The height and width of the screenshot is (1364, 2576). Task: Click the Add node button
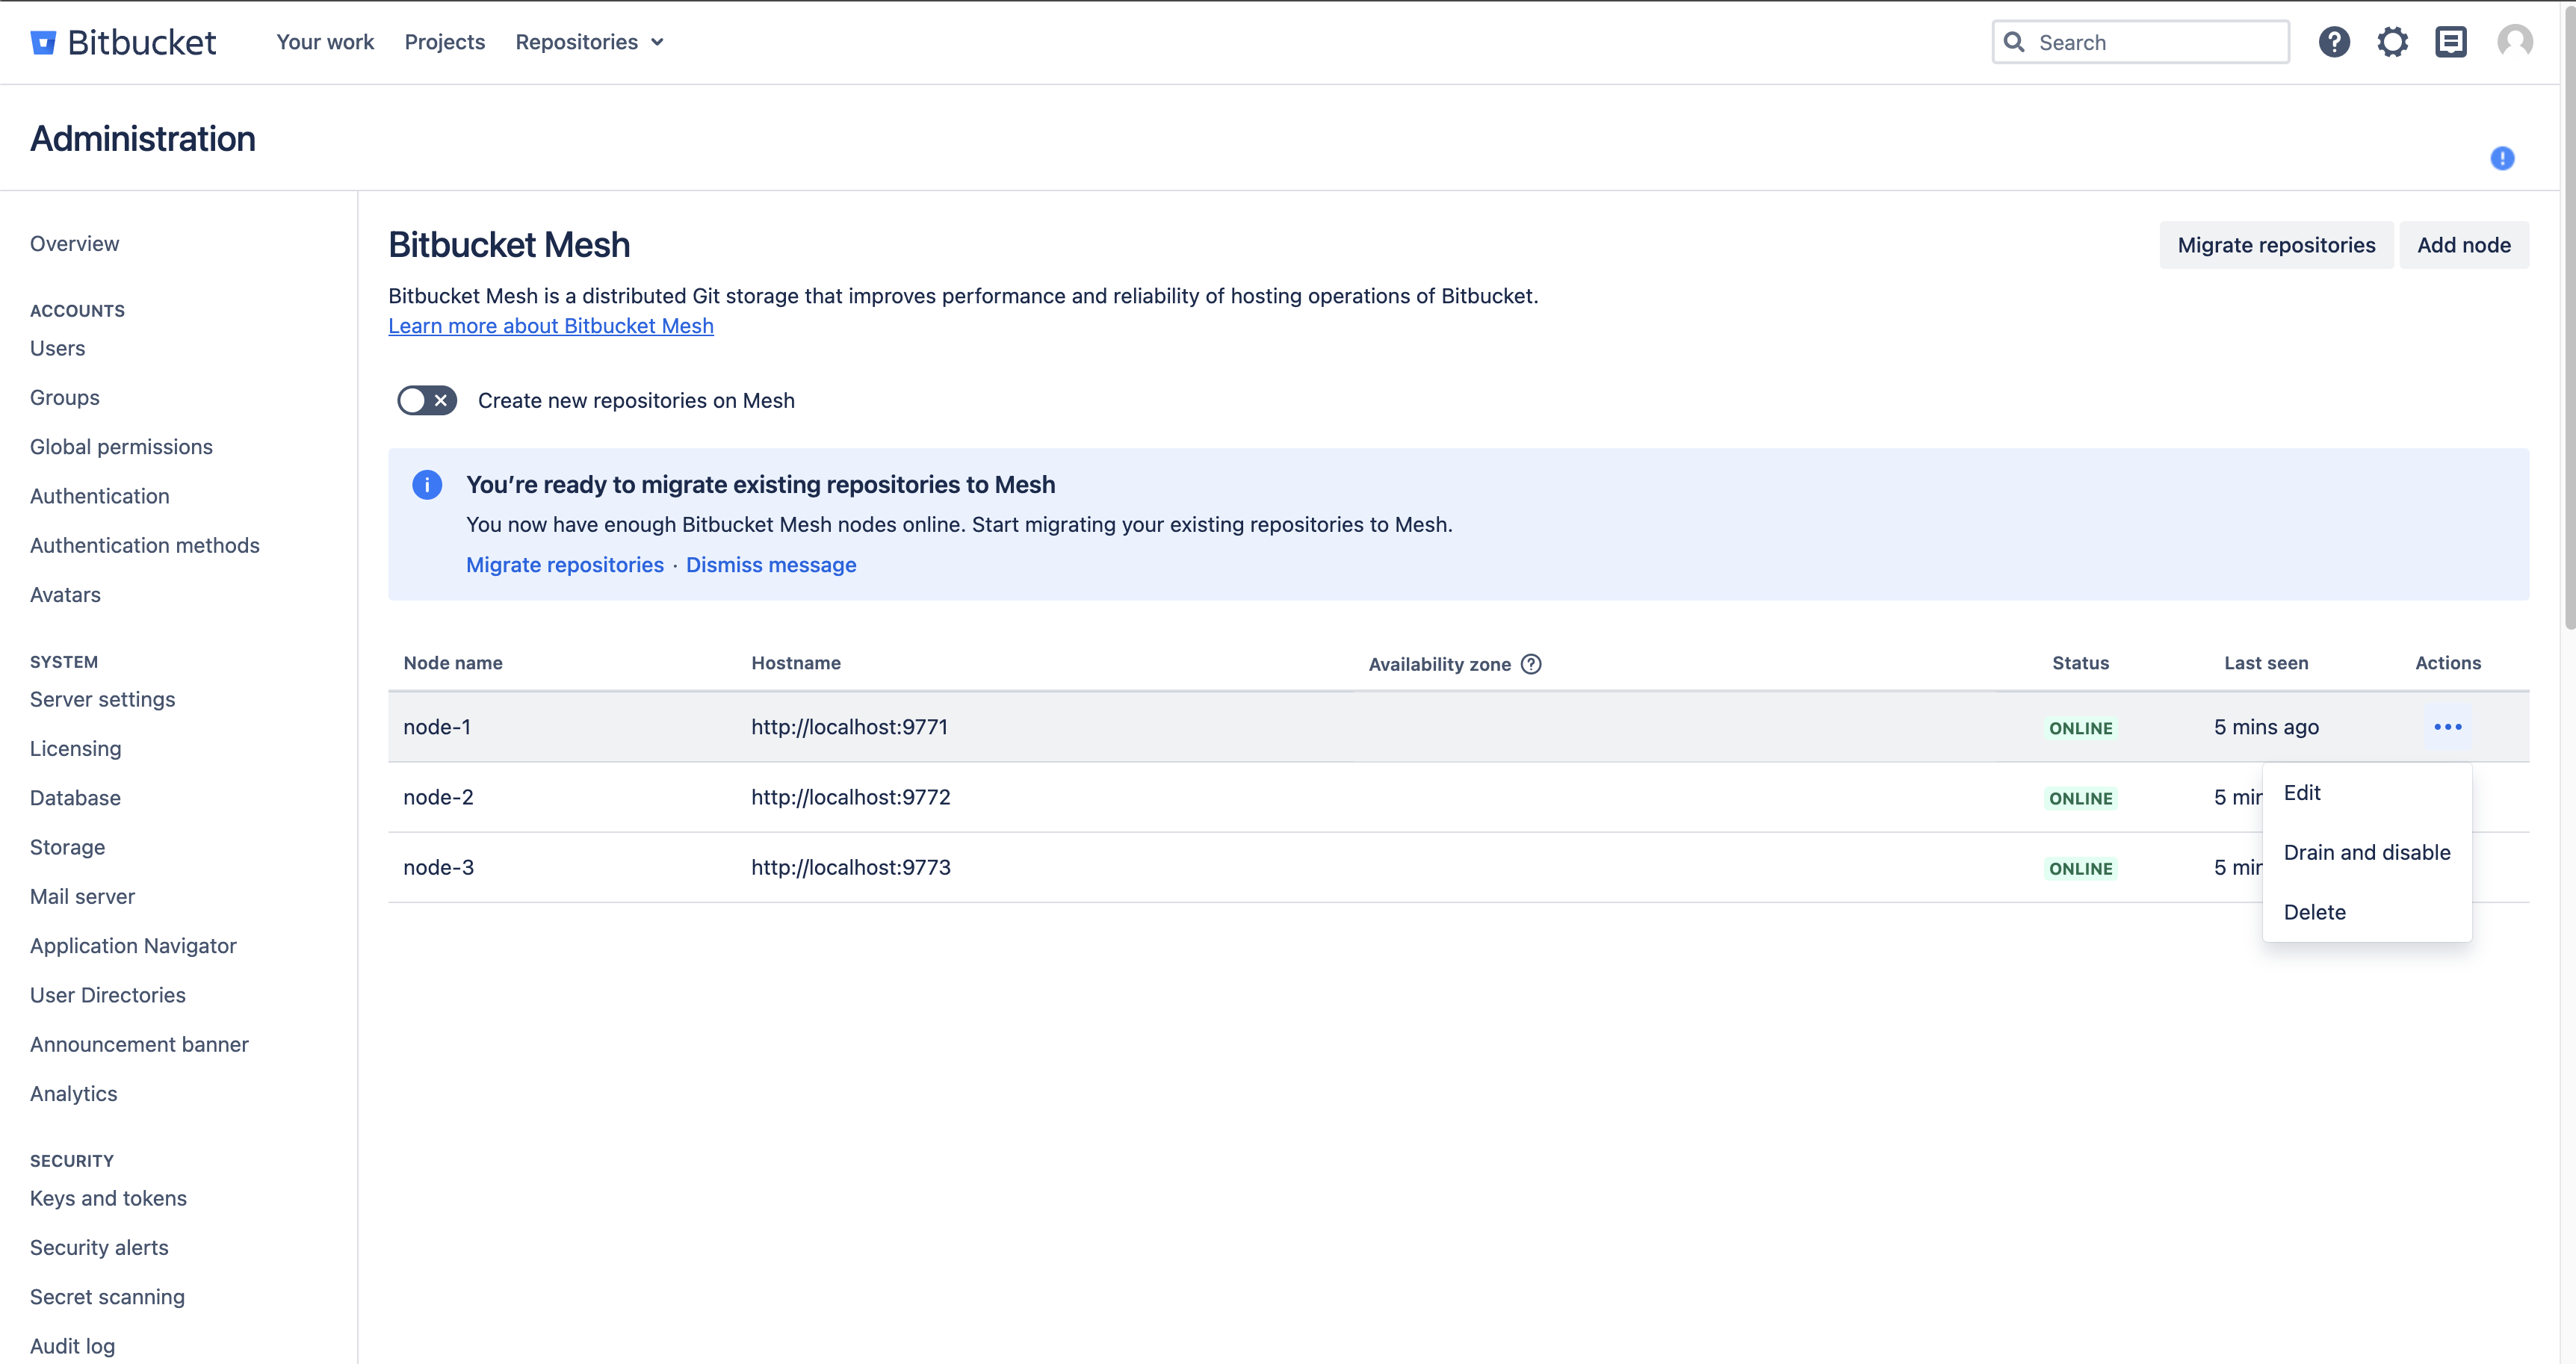click(x=2463, y=244)
